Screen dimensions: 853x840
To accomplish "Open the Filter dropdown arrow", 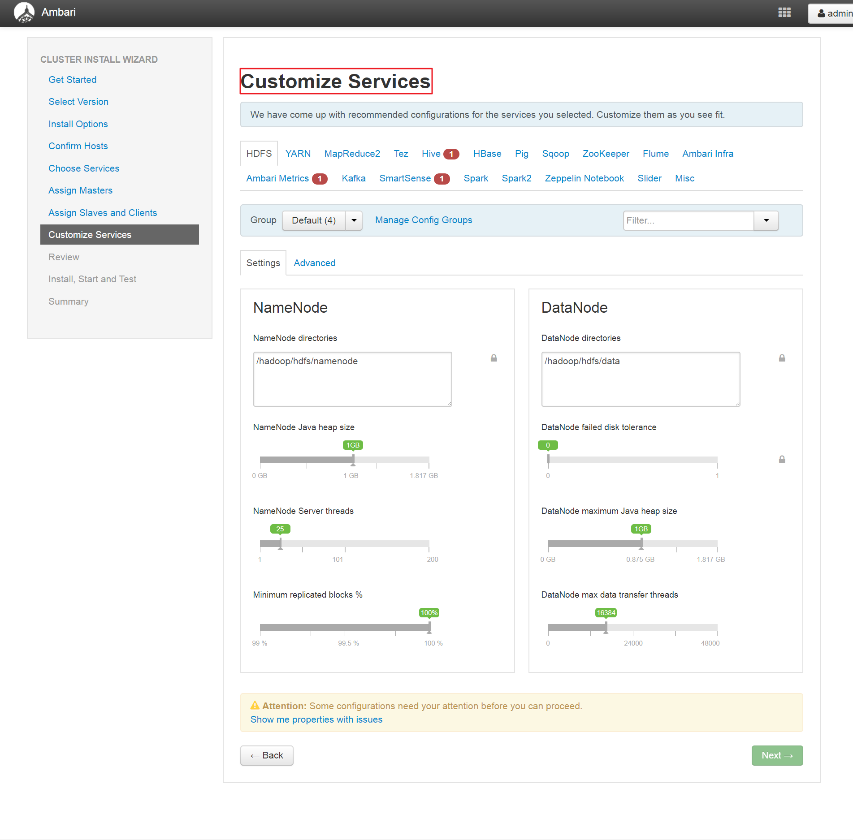I will (766, 220).
